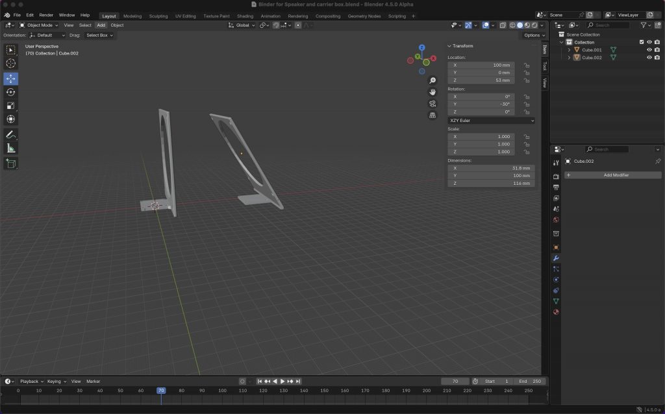The width and height of the screenshot is (665, 414).
Task: Activate the Rotate tool
Action: [x=11, y=92]
